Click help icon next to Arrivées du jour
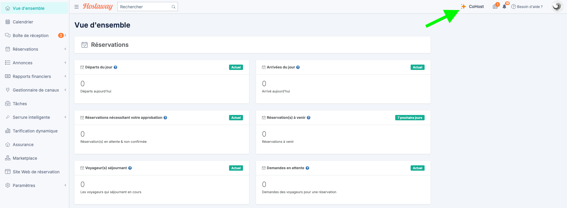The width and height of the screenshot is (567, 208). pos(298,67)
